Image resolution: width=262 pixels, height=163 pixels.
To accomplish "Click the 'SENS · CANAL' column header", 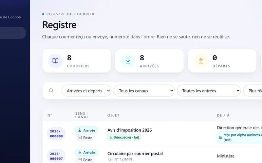I will pyautogui.click(x=82, y=115).
